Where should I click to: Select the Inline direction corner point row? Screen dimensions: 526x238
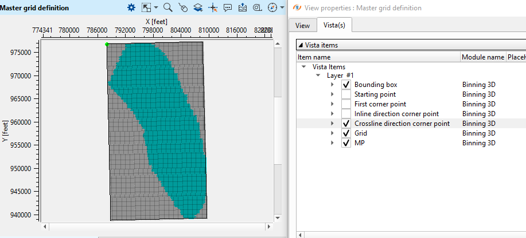(396, 114)
